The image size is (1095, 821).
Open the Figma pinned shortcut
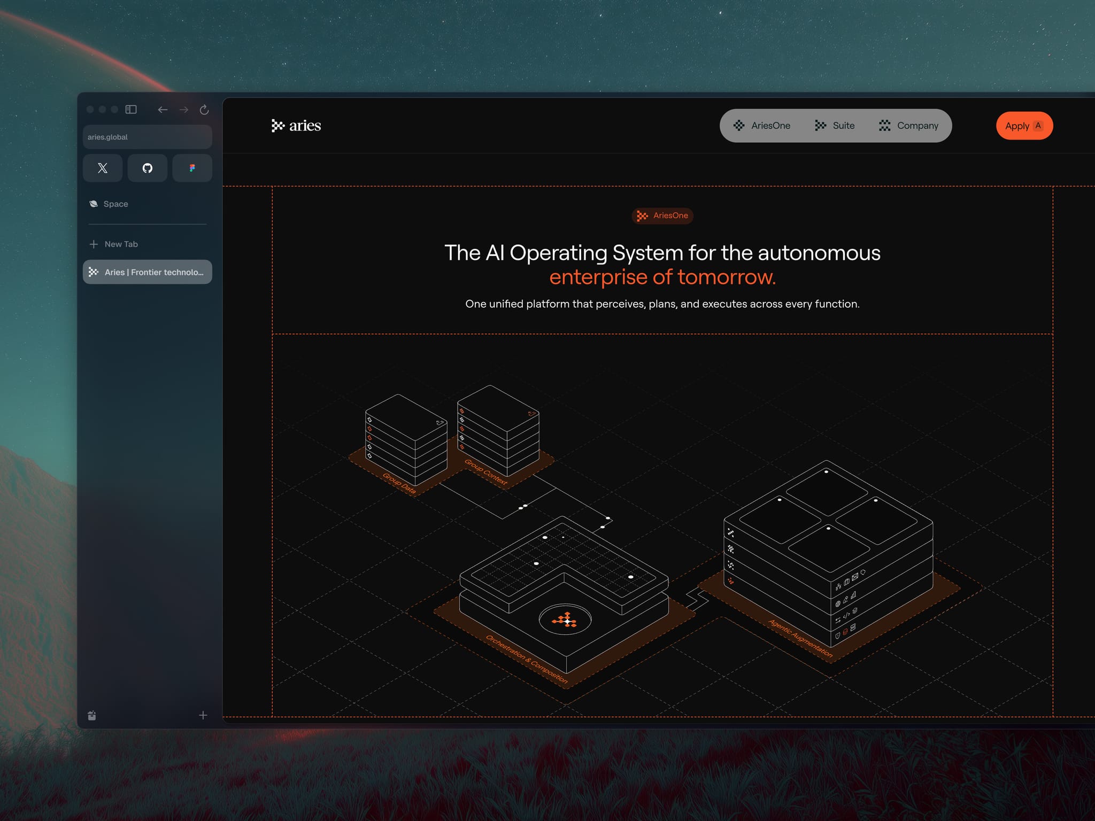[x=192, y=168]
